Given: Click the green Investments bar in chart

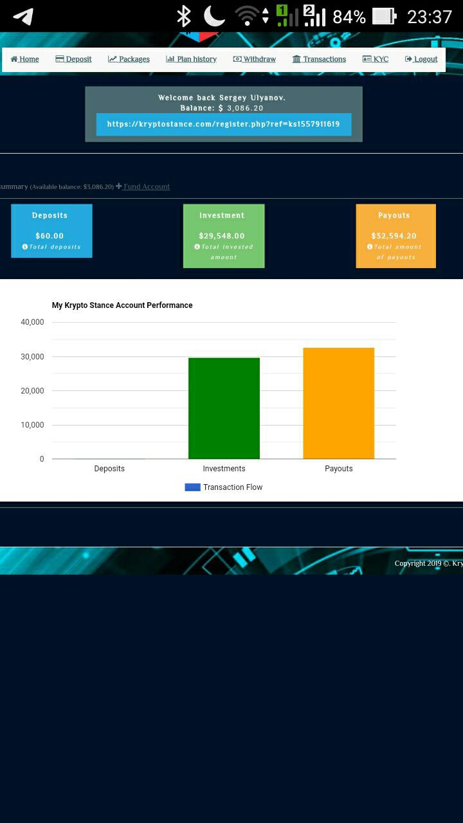Looking at the screenshot, I should tap(224, 408).
